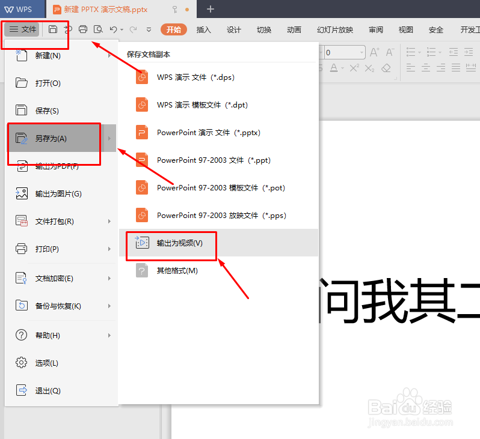
Task: Click the clear formatting eraser icon
Action: pyautogui.click(x=386, y=68)
